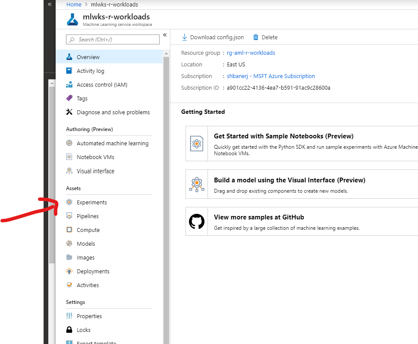Select Compute in Assets
Screen dimensions: 418x344
pyautogui.click(x=109, y=230)
